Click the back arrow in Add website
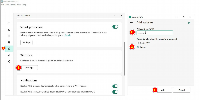 click(131, 23)
